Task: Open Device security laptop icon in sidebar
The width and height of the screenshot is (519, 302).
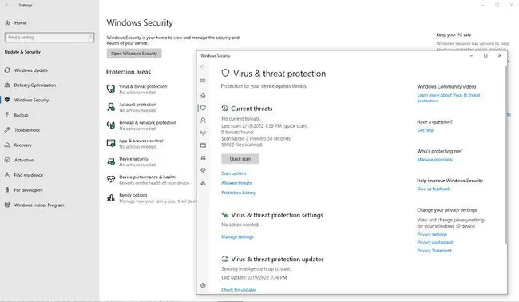Action: click(203, 157)
